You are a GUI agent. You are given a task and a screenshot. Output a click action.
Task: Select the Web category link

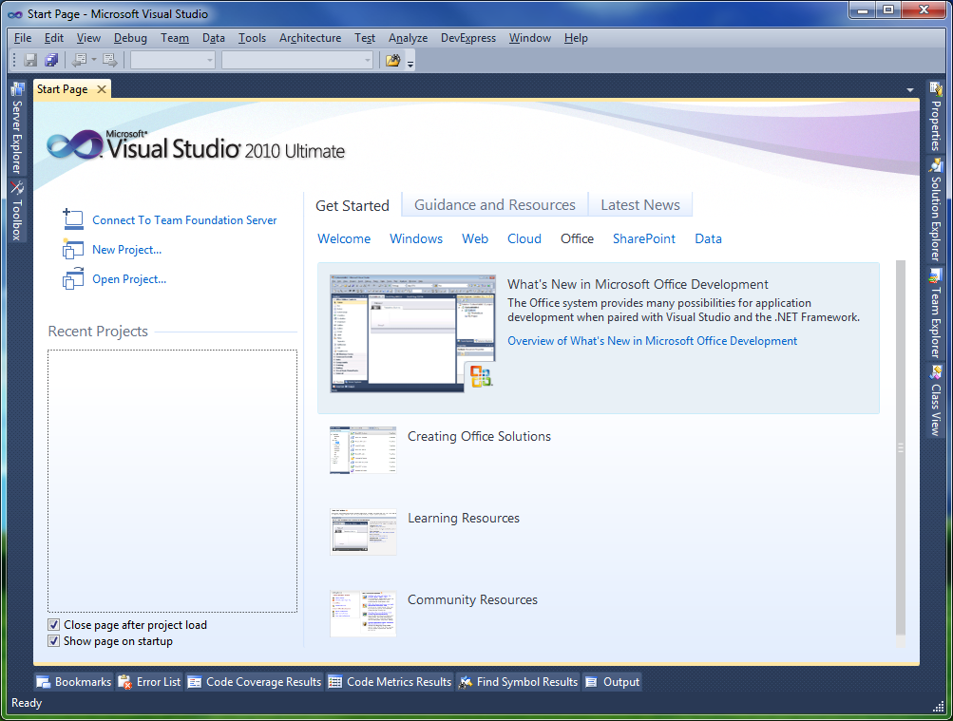pos(475,238)
